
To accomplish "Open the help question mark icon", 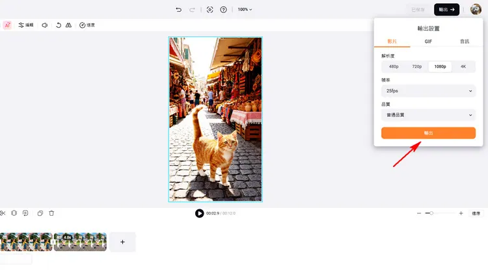I will click(223, 10).
